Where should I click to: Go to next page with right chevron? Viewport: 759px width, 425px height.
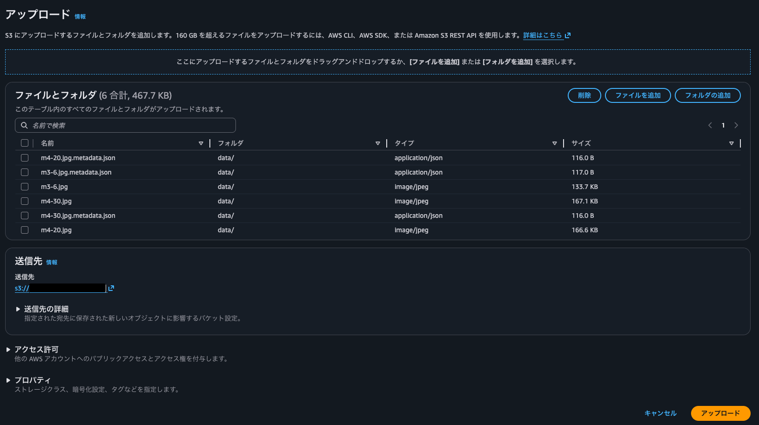tap(736, 125)
